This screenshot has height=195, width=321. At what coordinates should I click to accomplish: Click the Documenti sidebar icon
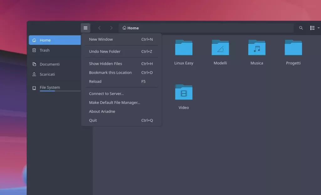pyautogui.click(x=34, y=64)
